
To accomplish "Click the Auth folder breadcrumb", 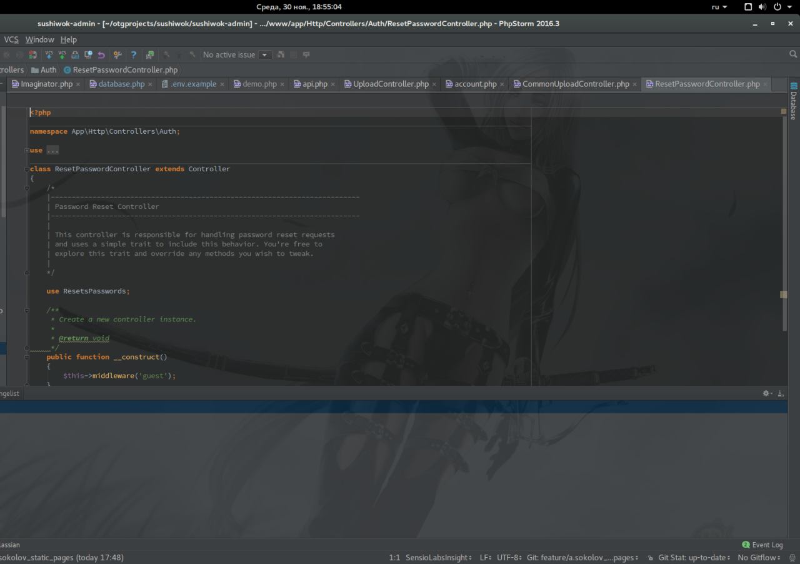I will [48, 70].
